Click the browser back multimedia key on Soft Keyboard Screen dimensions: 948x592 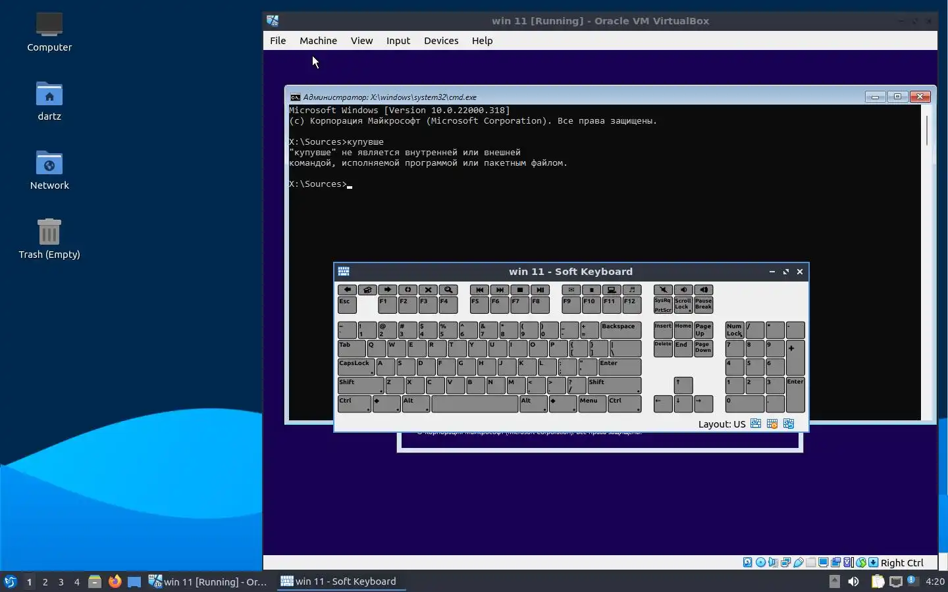click(x=347, y=289)
